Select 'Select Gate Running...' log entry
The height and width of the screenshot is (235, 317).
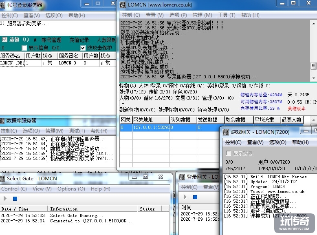(77, 215)
